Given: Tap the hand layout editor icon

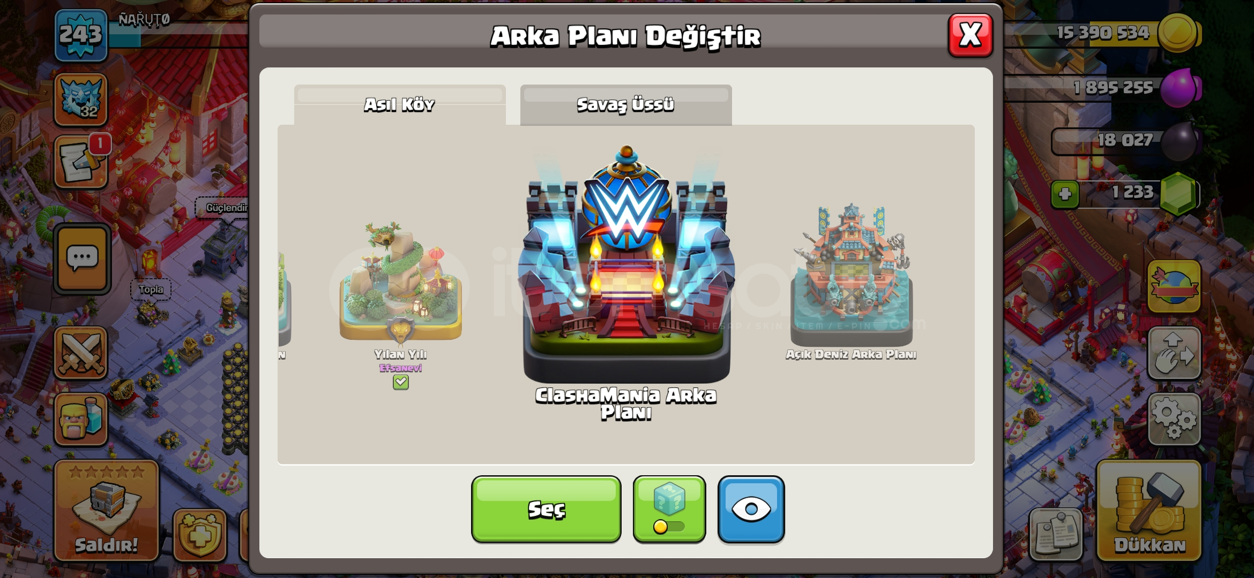Looking at the screenshot, I should click(1174, 353).
